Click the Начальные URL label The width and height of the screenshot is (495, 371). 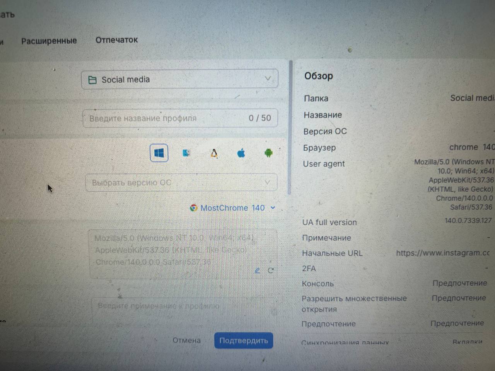[x=332, y=253]
